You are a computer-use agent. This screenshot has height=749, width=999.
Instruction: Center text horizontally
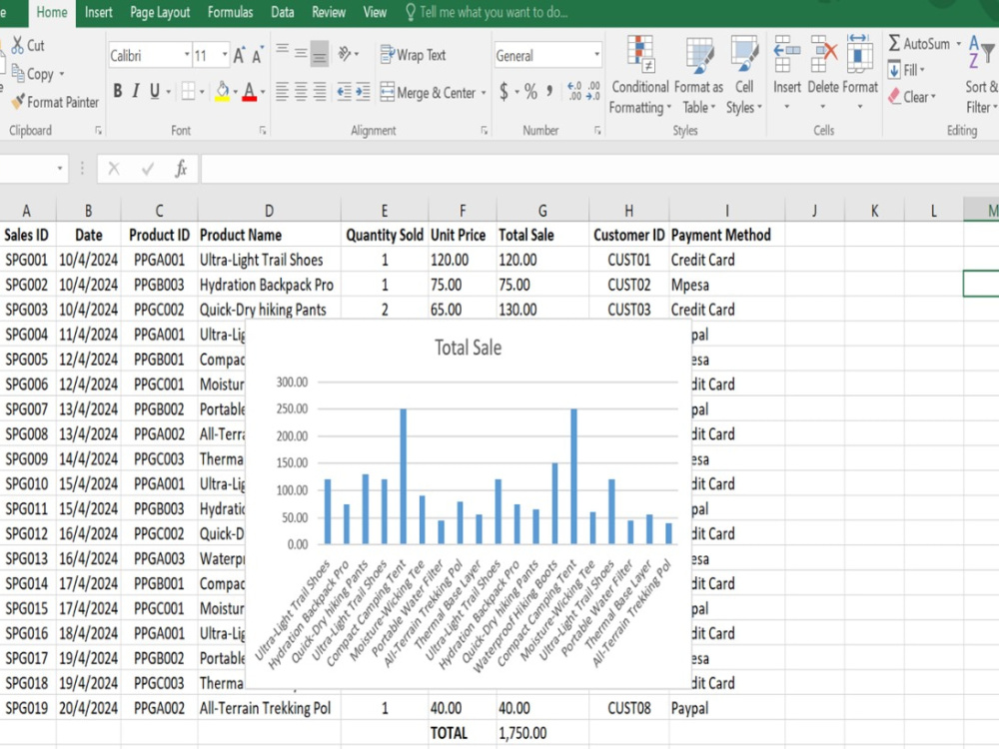coord(301,92)
